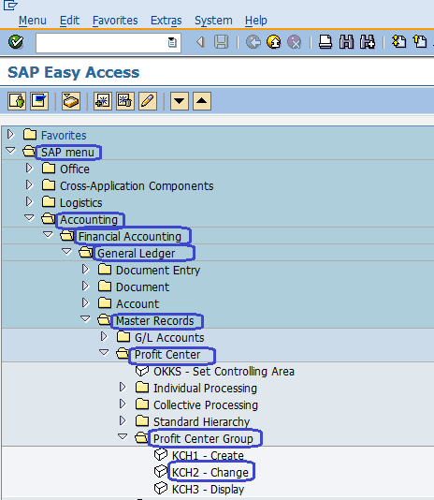Open the Extras menu
This screenshot has height=500, width=434.
click(166, 21)
